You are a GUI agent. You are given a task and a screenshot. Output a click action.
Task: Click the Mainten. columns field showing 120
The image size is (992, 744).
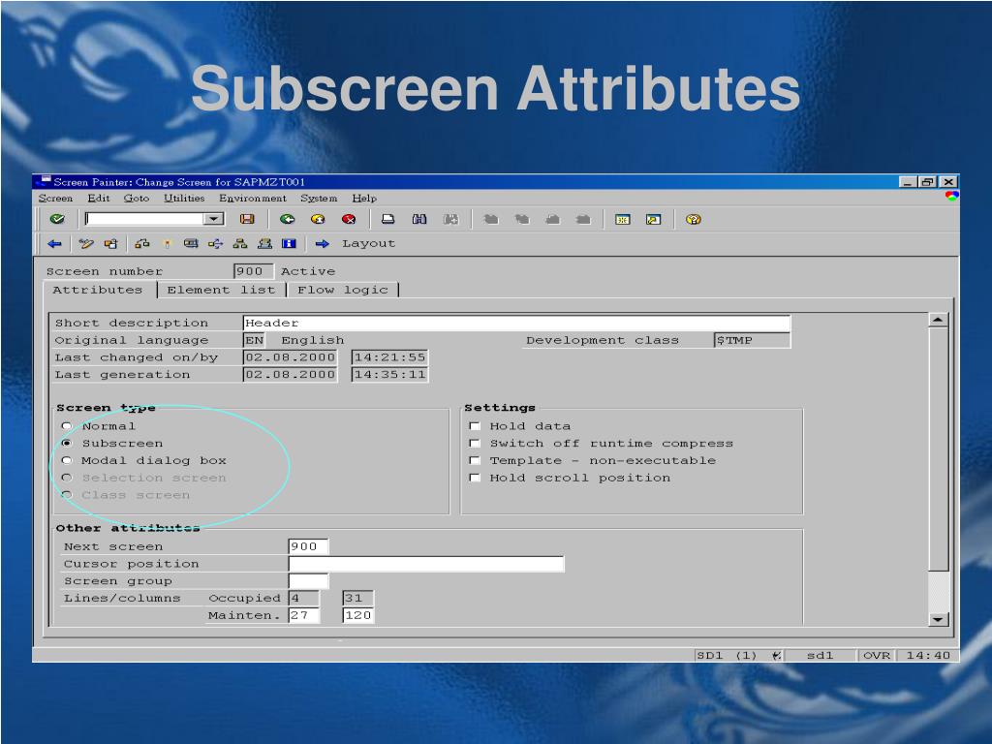tap(358, 615)
